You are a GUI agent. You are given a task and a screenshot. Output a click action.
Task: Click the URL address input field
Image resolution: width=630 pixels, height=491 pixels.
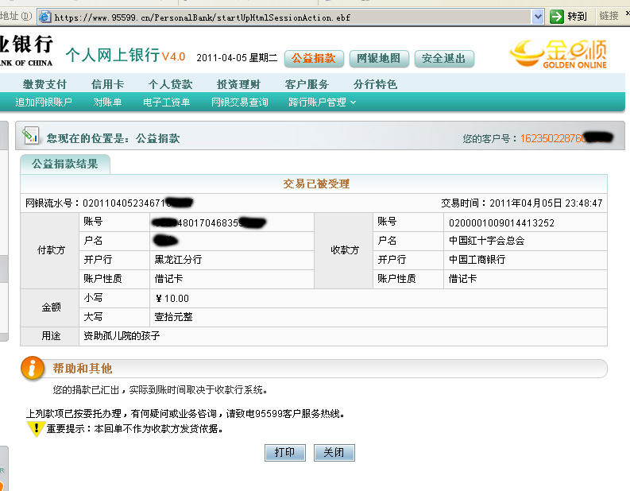pyautogui.click(x=286, y=17)
